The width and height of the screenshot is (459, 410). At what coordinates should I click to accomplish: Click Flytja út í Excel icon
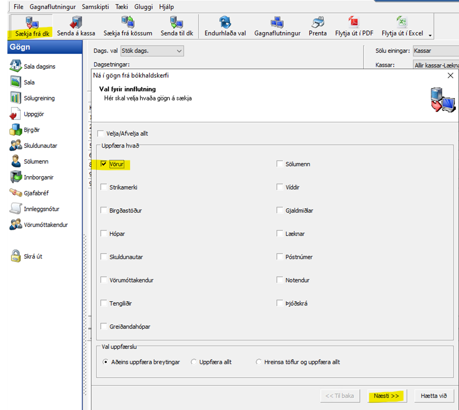pos(402,23)
